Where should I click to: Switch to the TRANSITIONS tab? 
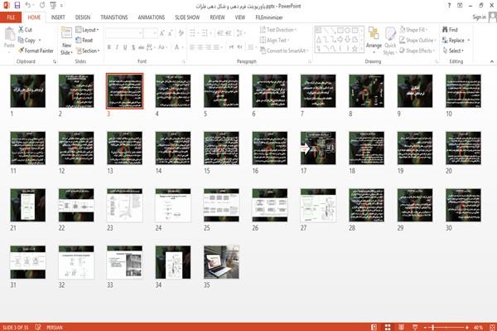114,17
